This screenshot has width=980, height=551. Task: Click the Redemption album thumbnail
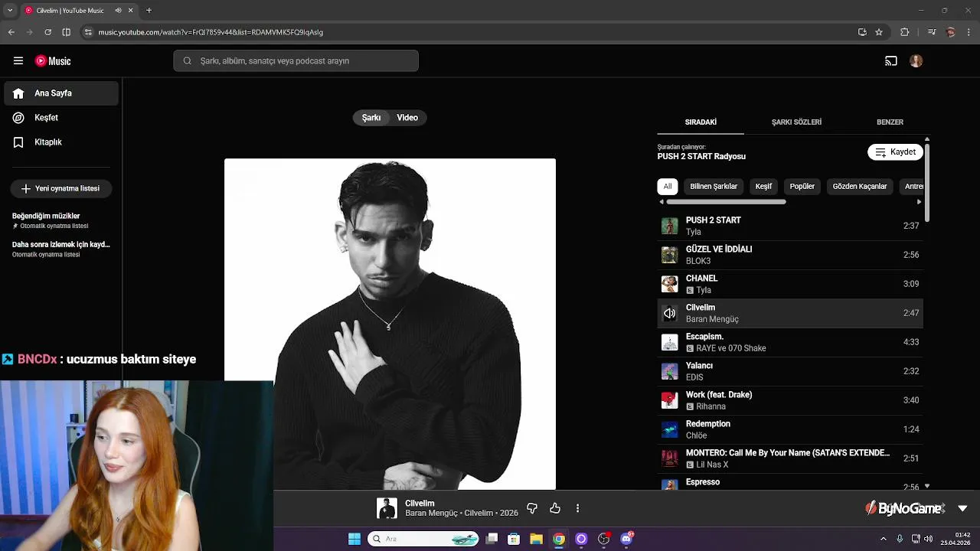click(670, 429)
